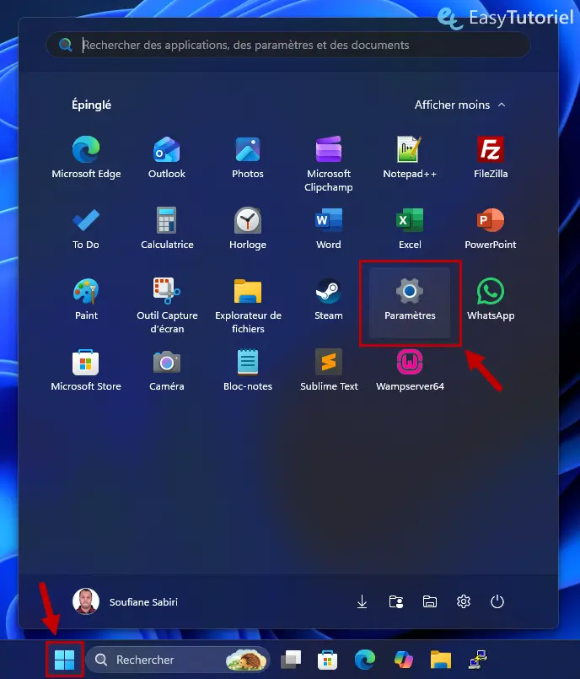Open FileZilla
This screenshot has height=679, width=580.
click(491, 158)
